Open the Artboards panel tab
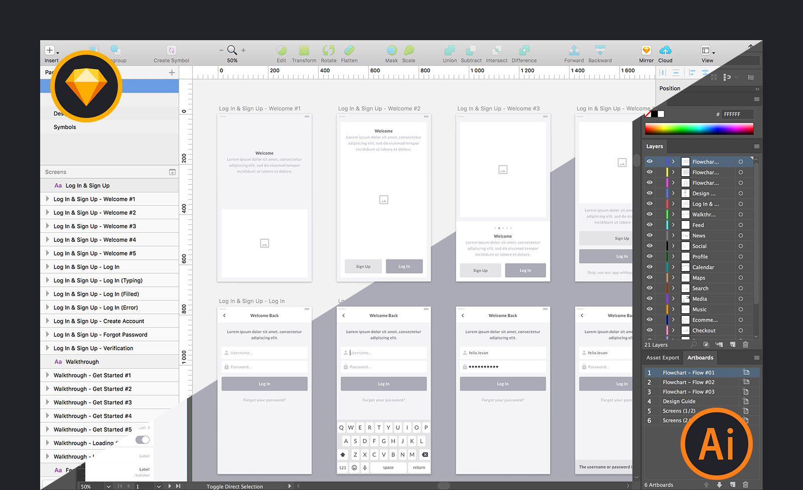Image resolution: width=803 pixels, height=490 pixels. click(x=701, y=357)
